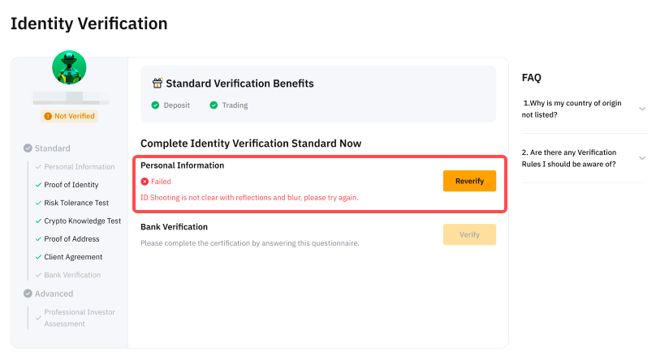
Task: Open Proof of Address step in sidebar
Action: pyautogui.click(x=71, y=239)
